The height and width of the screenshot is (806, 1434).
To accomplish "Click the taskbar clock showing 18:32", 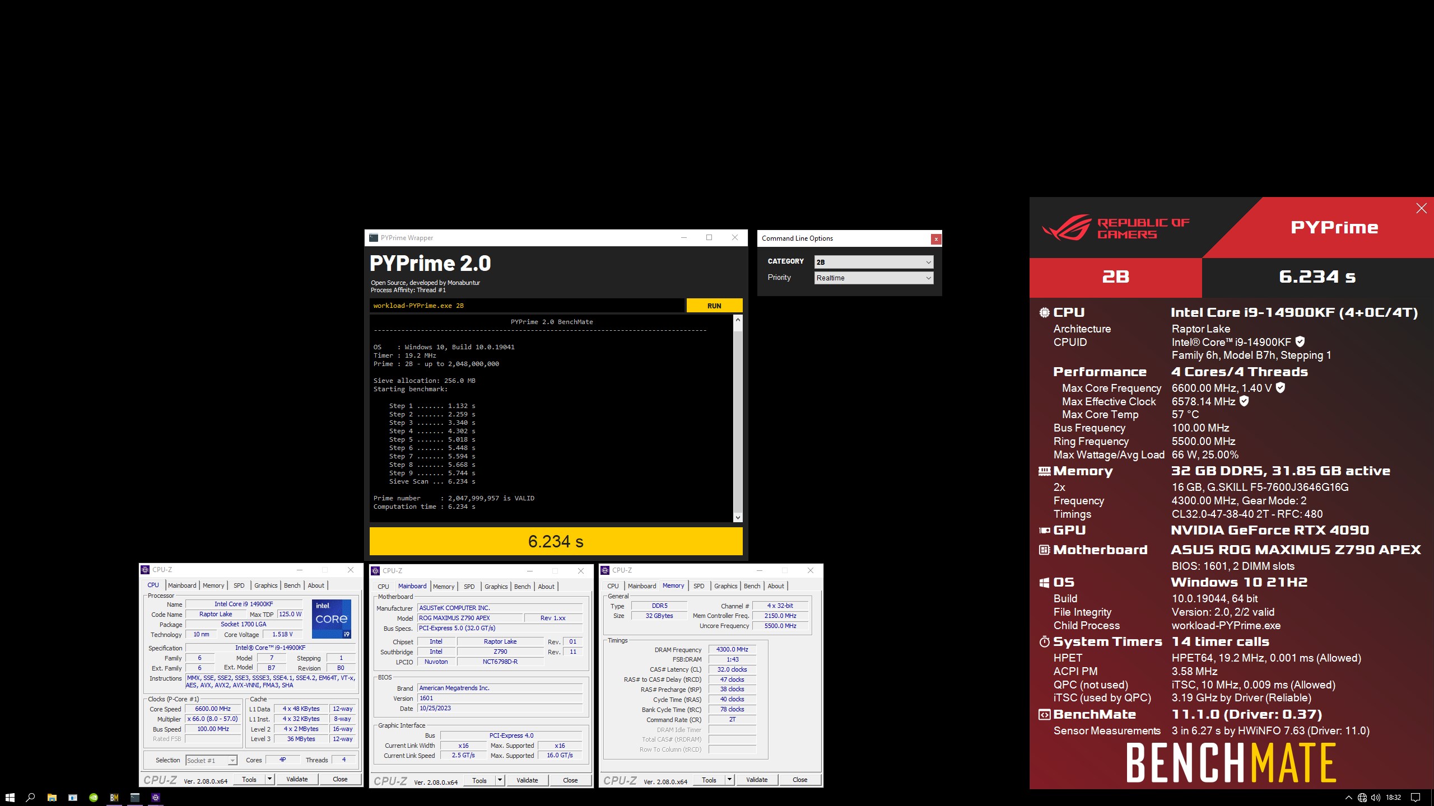I will (x=1393, y=798).
